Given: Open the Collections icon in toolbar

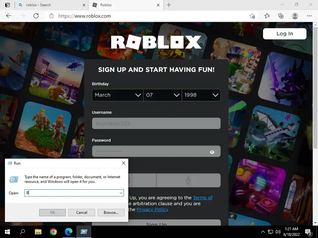Looking at the screenshot, I should click(x=281, y=16).
